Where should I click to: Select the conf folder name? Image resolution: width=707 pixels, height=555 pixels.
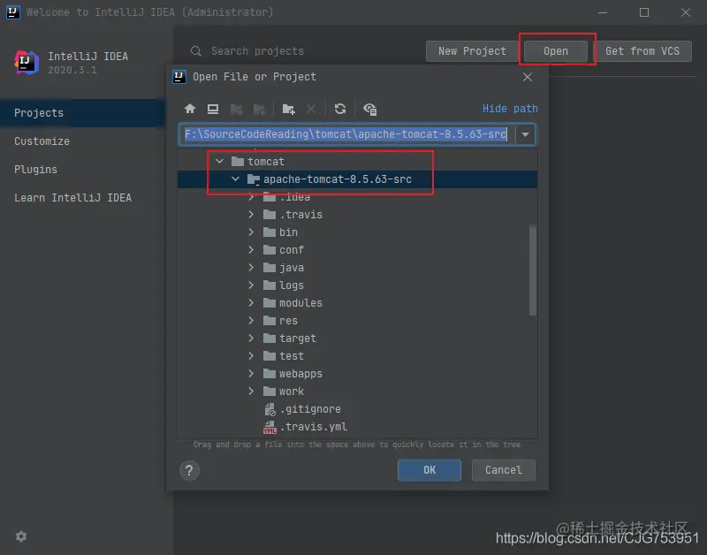point(292,250)
